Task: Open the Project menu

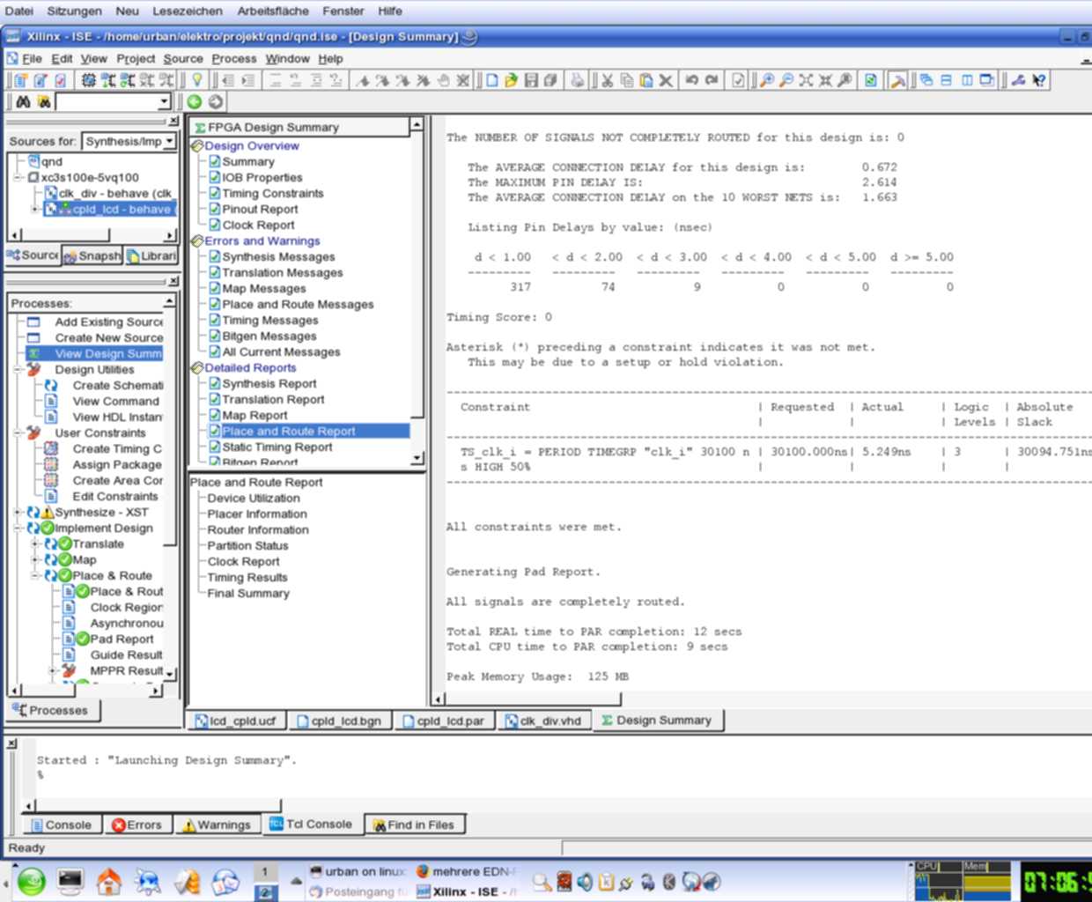Action: click(x=136, y=58)
